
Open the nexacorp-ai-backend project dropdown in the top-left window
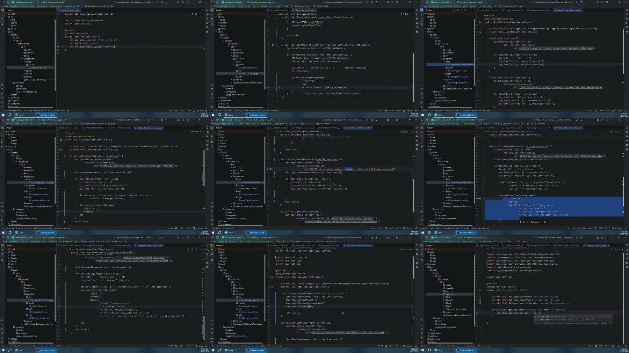coord(22,2)
